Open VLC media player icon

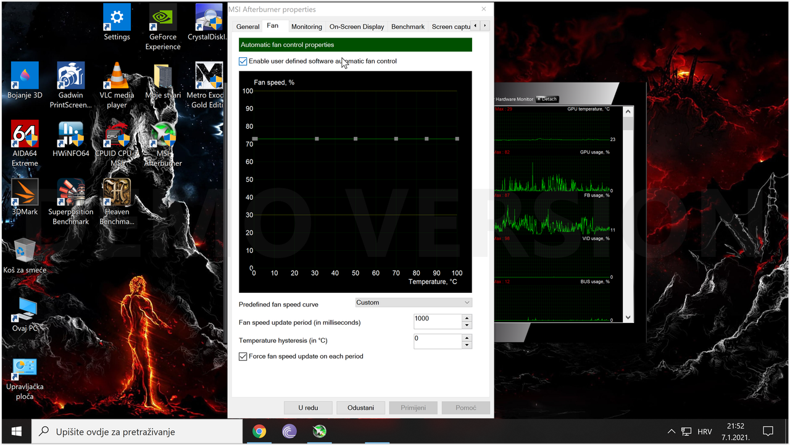[x=117, y=86]
